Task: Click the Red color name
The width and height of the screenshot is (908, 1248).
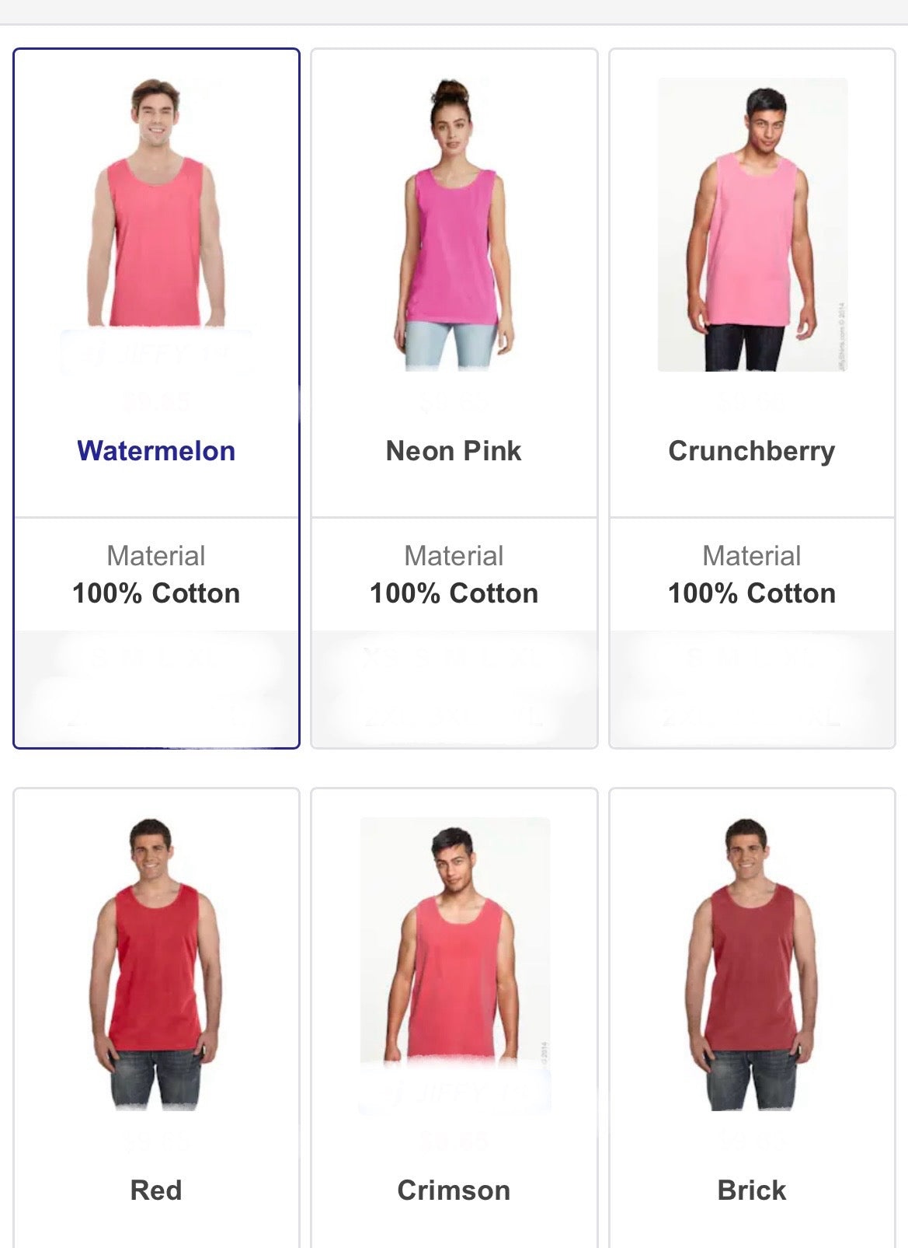Action: pyautogui.click(x=156, y=1190)
